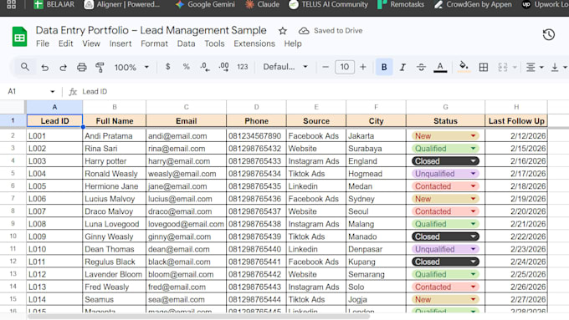This screenshot has width=569, height=320.
Task: Click the Saved to Drive cloud icon
Action: pos(304,31)
